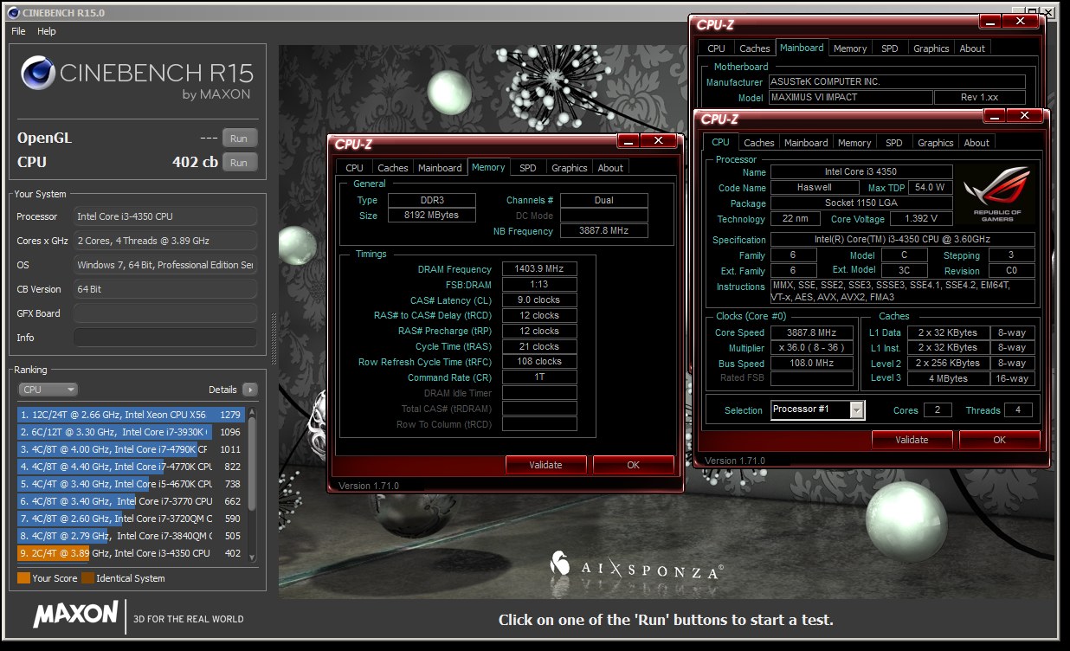Switch to Memory tab in CPU-Z processor window
Screen dimensions: 1070x651
pyautogui.click(x=854, y=143)
